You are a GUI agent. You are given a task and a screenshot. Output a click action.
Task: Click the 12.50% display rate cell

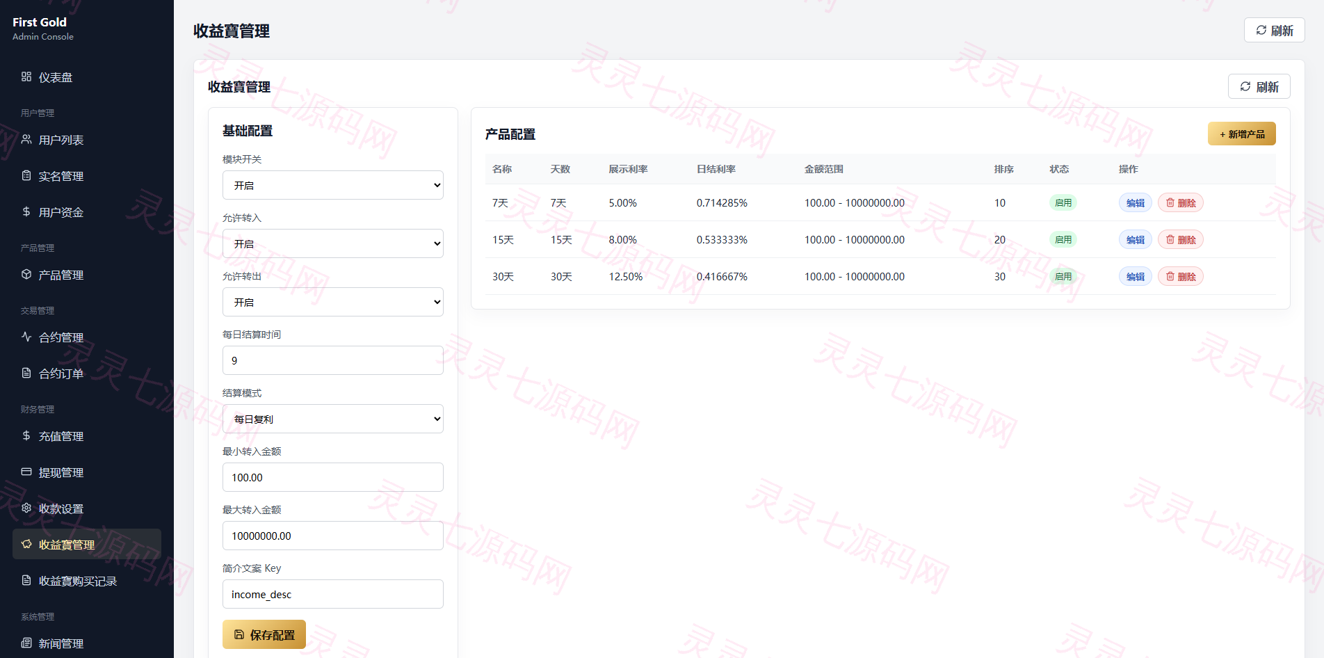pos(626,277)
